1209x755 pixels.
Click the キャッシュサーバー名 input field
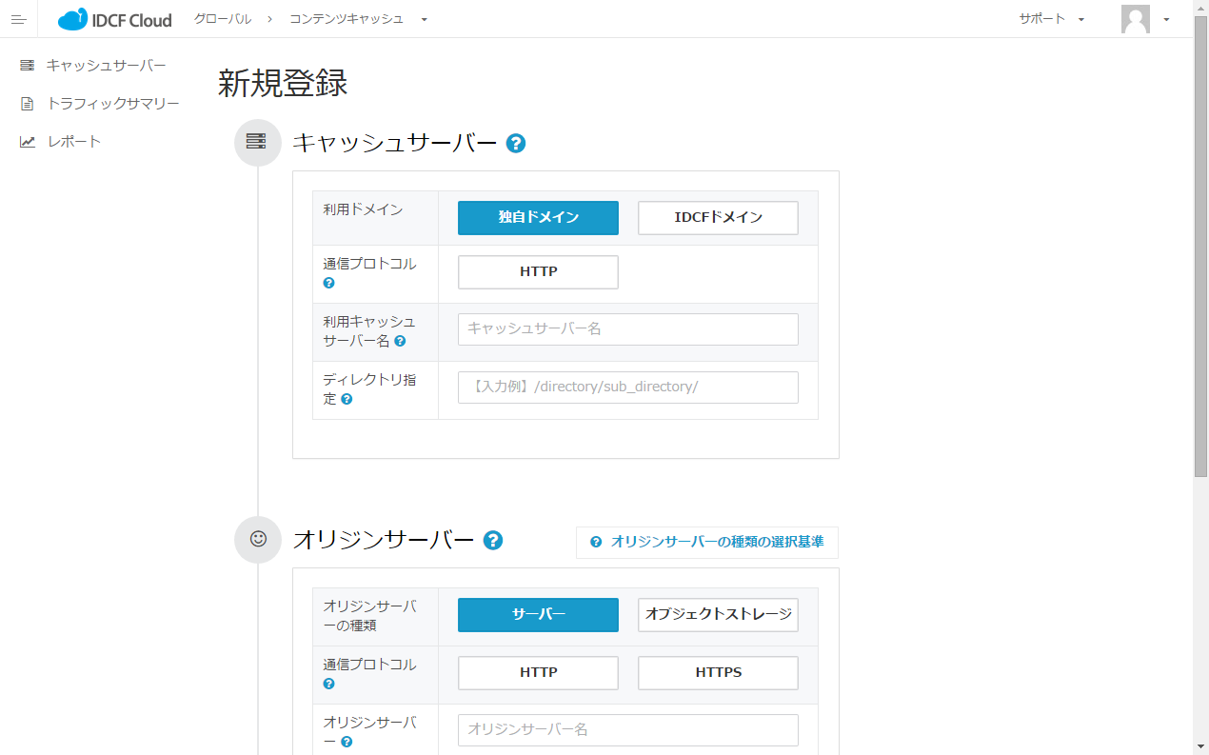(627, 329)
